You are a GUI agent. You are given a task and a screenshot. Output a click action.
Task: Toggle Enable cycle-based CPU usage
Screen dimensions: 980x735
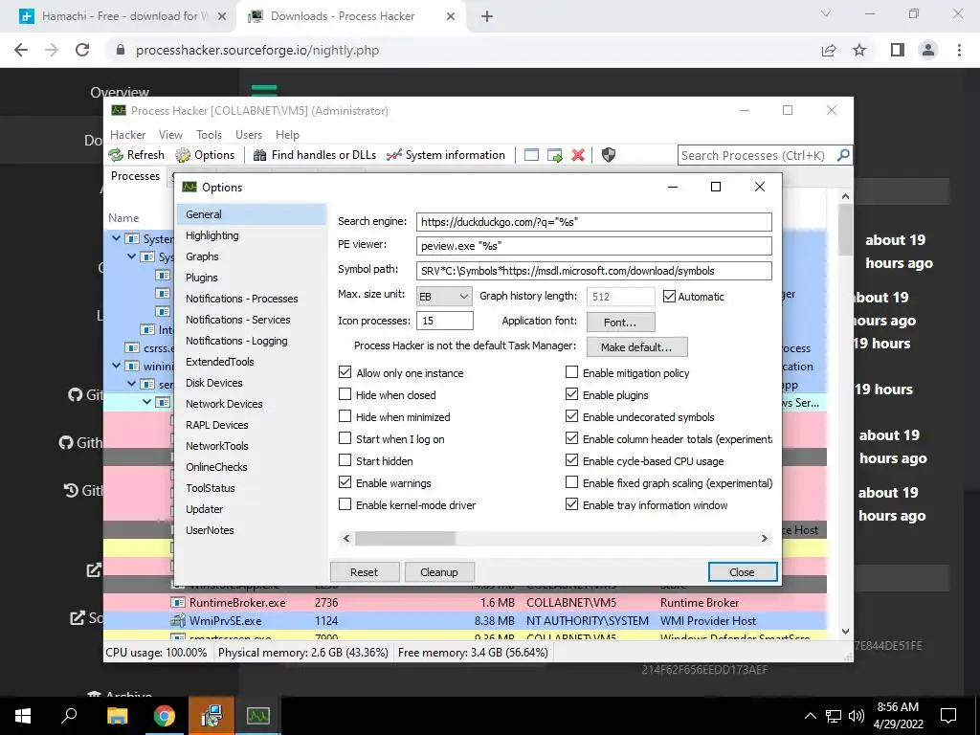(572, 460)
